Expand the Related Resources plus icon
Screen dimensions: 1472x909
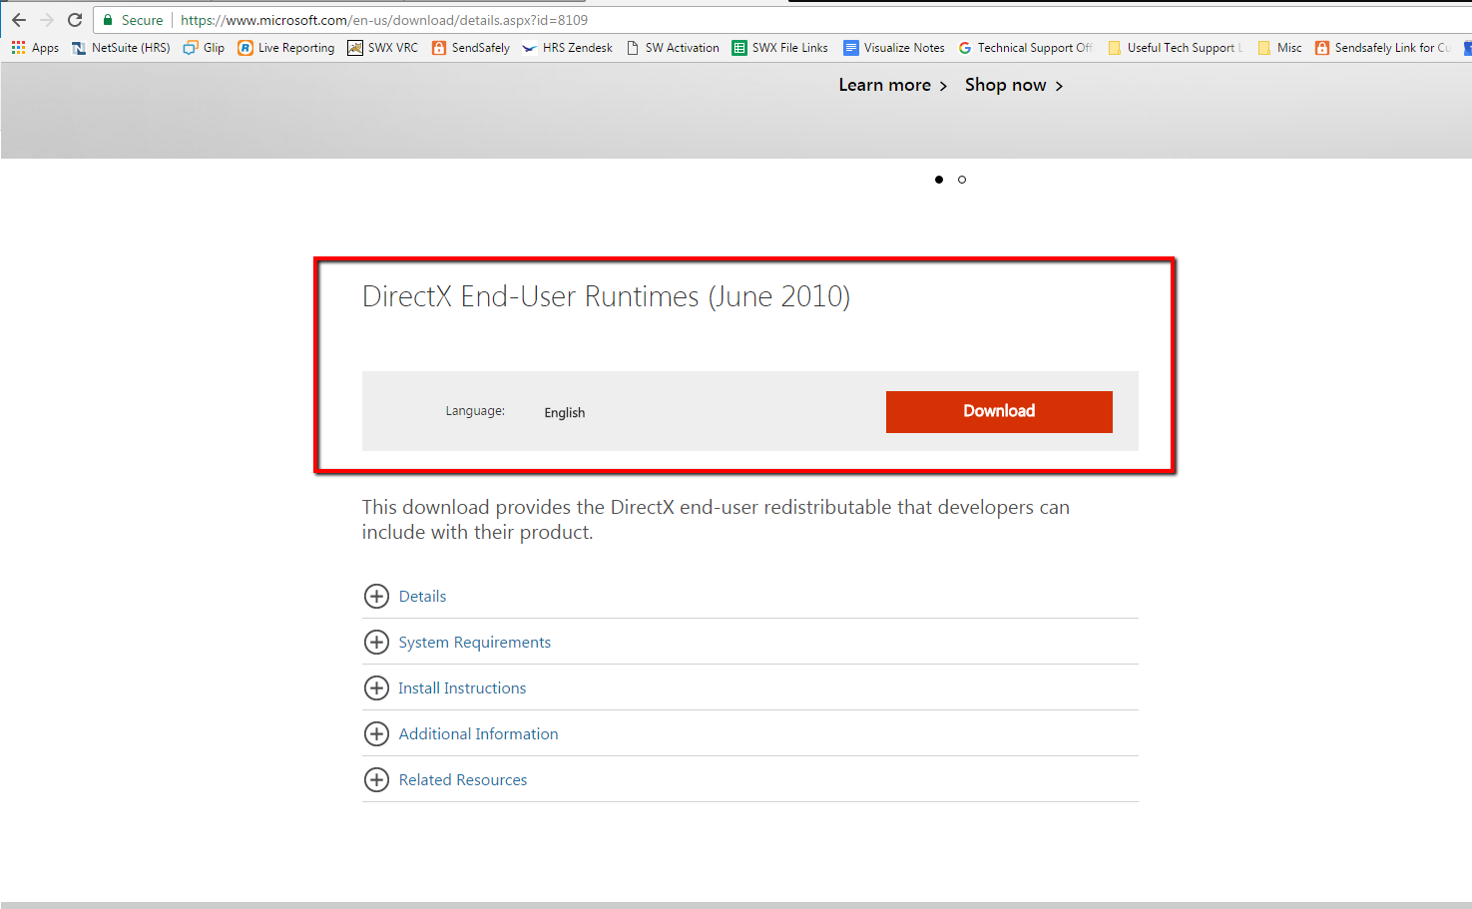(376, 779)
